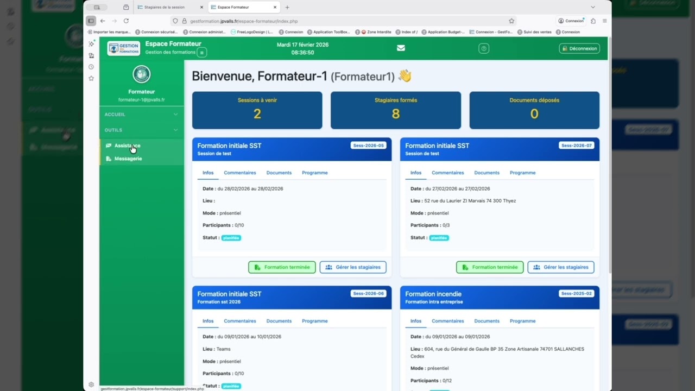Viewport: 695px width, 391px height.
Task: Open Messagerie in the sidebar
Action: coord(142,159)
